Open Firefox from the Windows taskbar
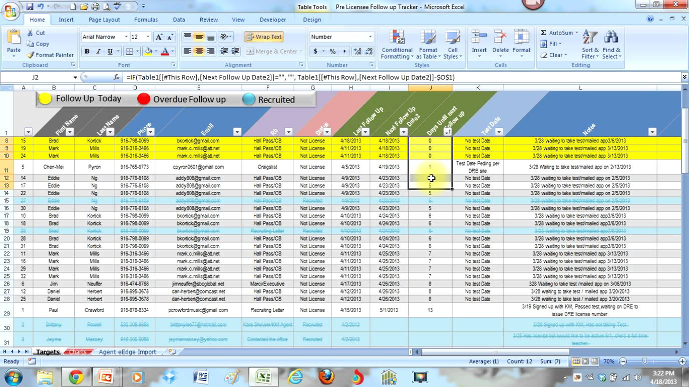 click(326, 376)
